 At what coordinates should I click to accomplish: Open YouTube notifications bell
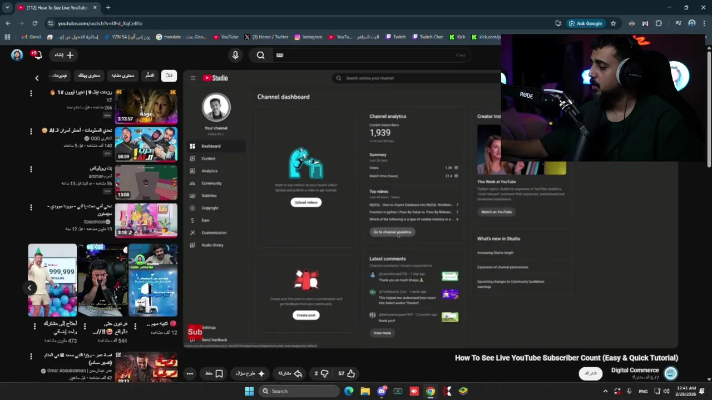tap(37, 55)
